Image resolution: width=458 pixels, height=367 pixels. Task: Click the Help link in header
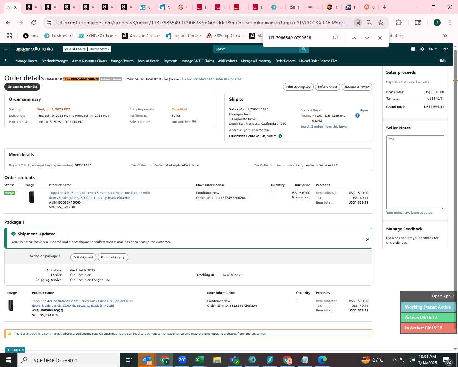pos(445,49)
